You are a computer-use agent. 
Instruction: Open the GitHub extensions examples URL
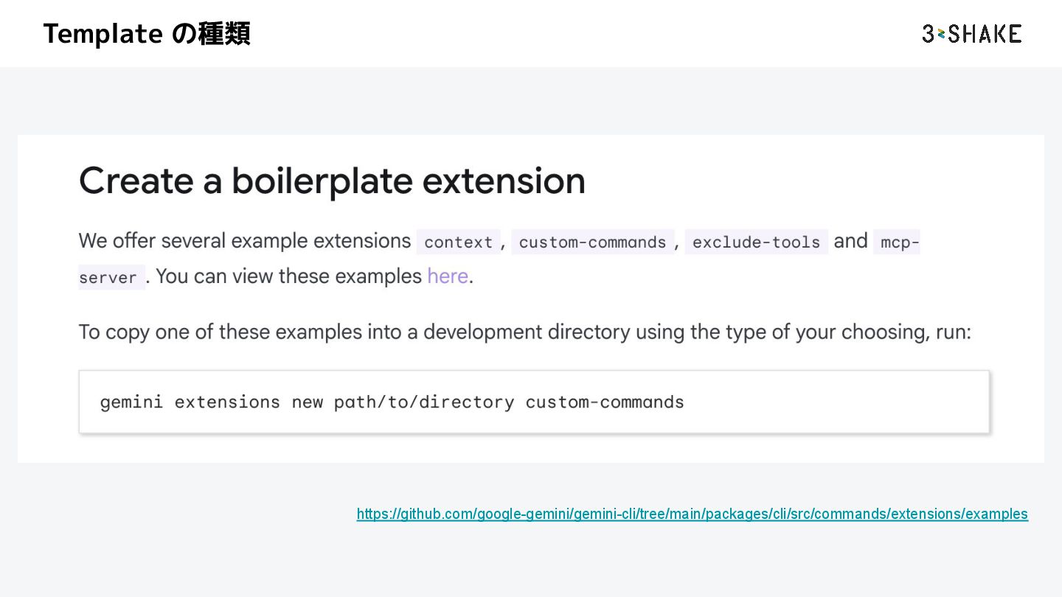(x=692, y=514)
